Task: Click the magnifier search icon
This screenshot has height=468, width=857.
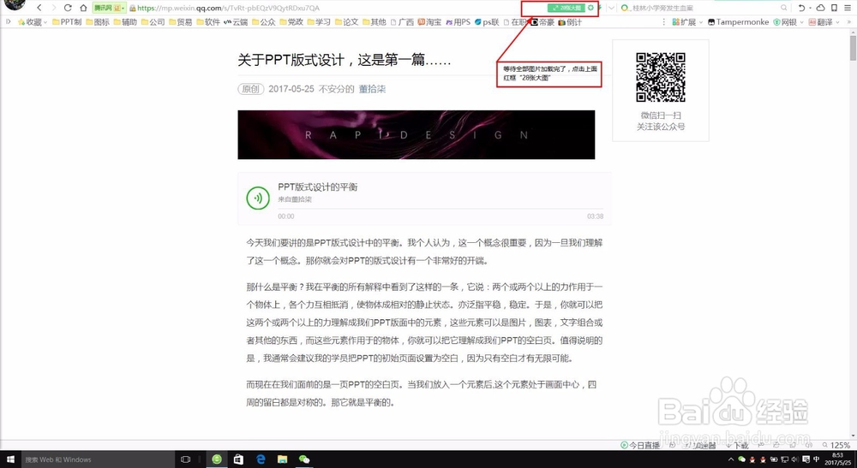Action: point(784,8)
